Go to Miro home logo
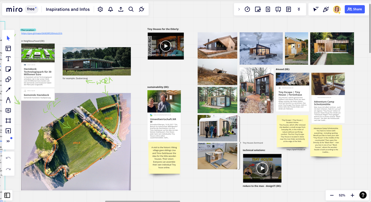 click(x=14, y=9)
